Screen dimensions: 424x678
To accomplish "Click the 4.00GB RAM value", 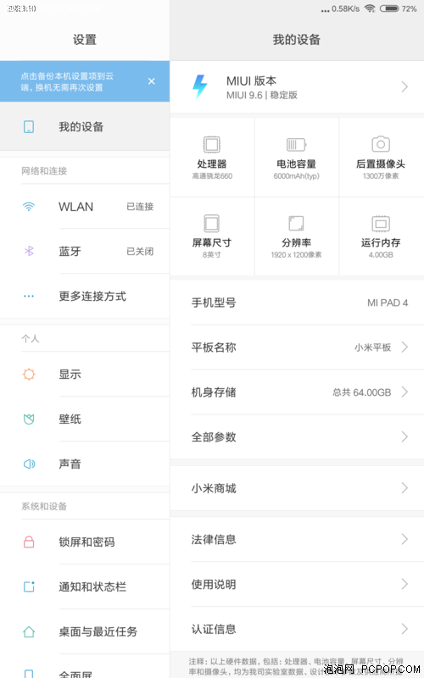I will point(381,255).
